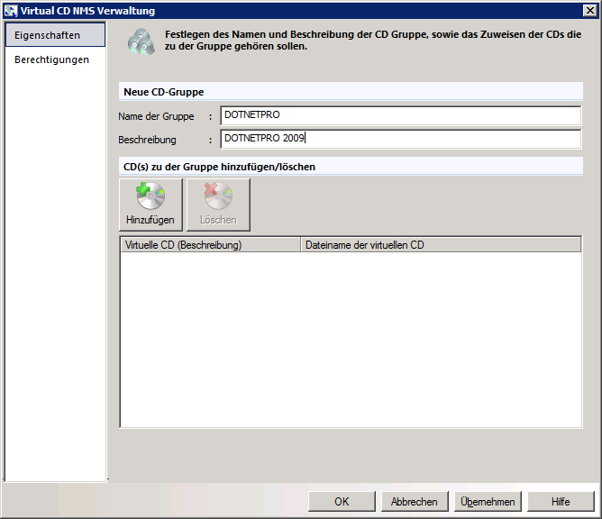Sort by Dateiname der virtuellen CD column
Screen dimensions: 602x519
click(x=441, y=245)
